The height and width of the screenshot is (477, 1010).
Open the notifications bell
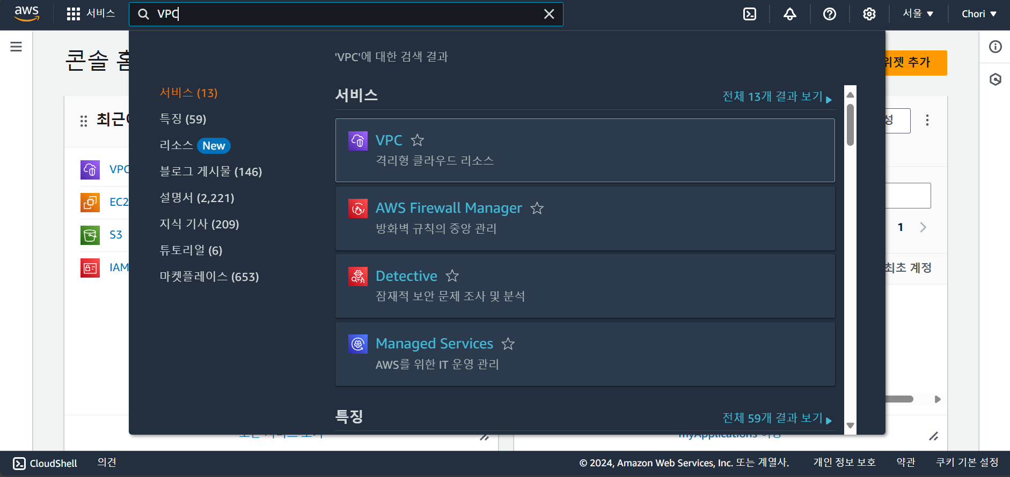[x=789, y=14]
